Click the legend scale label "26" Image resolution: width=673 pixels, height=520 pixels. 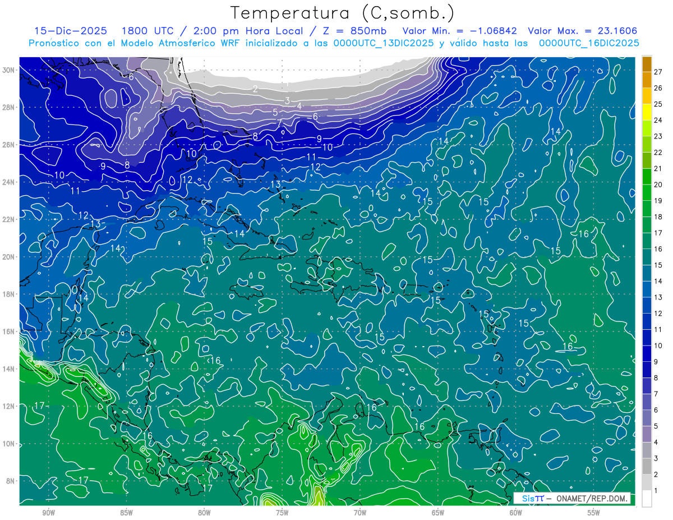point(658,88)
